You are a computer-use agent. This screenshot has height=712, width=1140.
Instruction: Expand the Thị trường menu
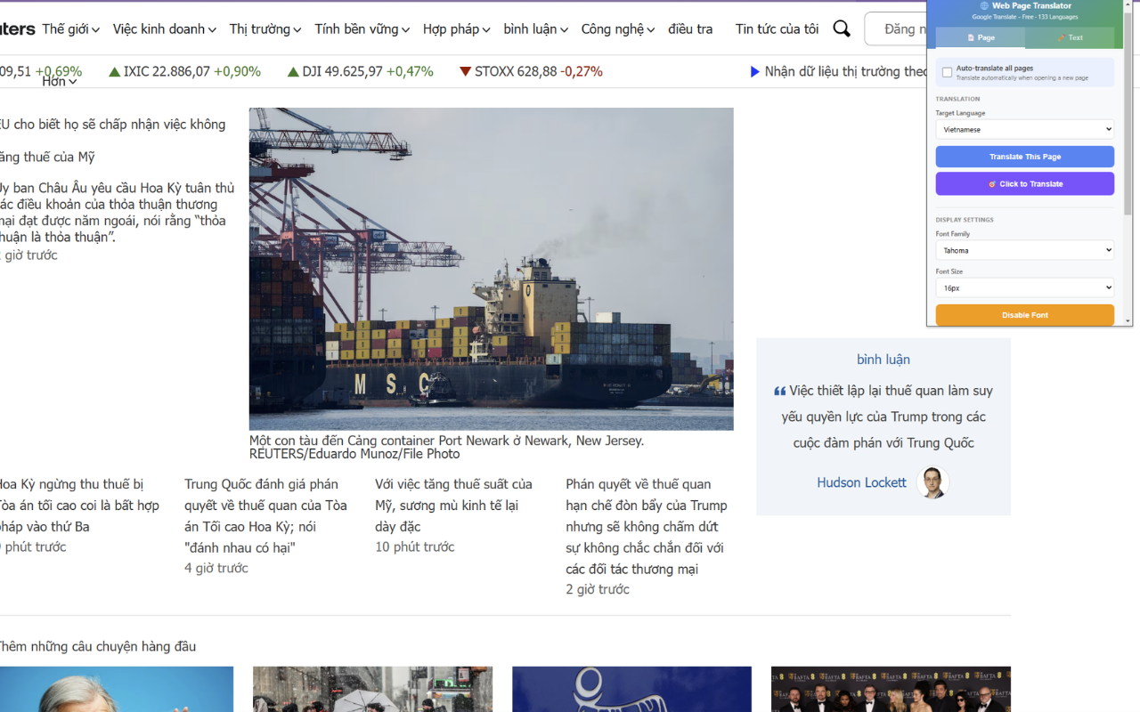[265, 29]
